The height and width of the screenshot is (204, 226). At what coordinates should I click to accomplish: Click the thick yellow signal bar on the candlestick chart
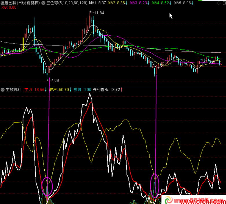click(23, 44)
